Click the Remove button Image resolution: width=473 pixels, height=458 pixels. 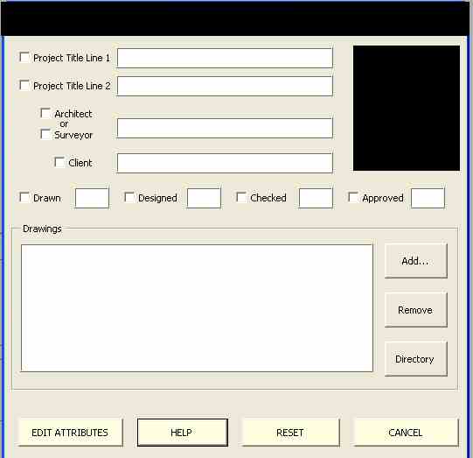click(415, 310)
